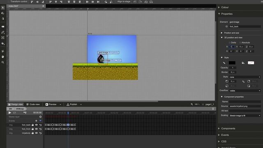This screenshot has height=148, width=263.
Task: Click Source field assets/ninjafoot.png
Action: 245,106
